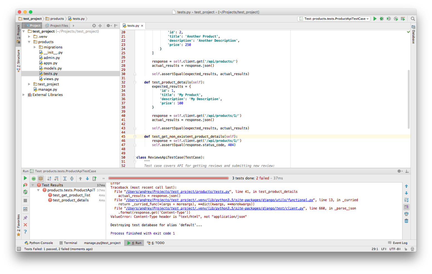
Task: Sort test results alphabetically
Action: coord(49,179)
